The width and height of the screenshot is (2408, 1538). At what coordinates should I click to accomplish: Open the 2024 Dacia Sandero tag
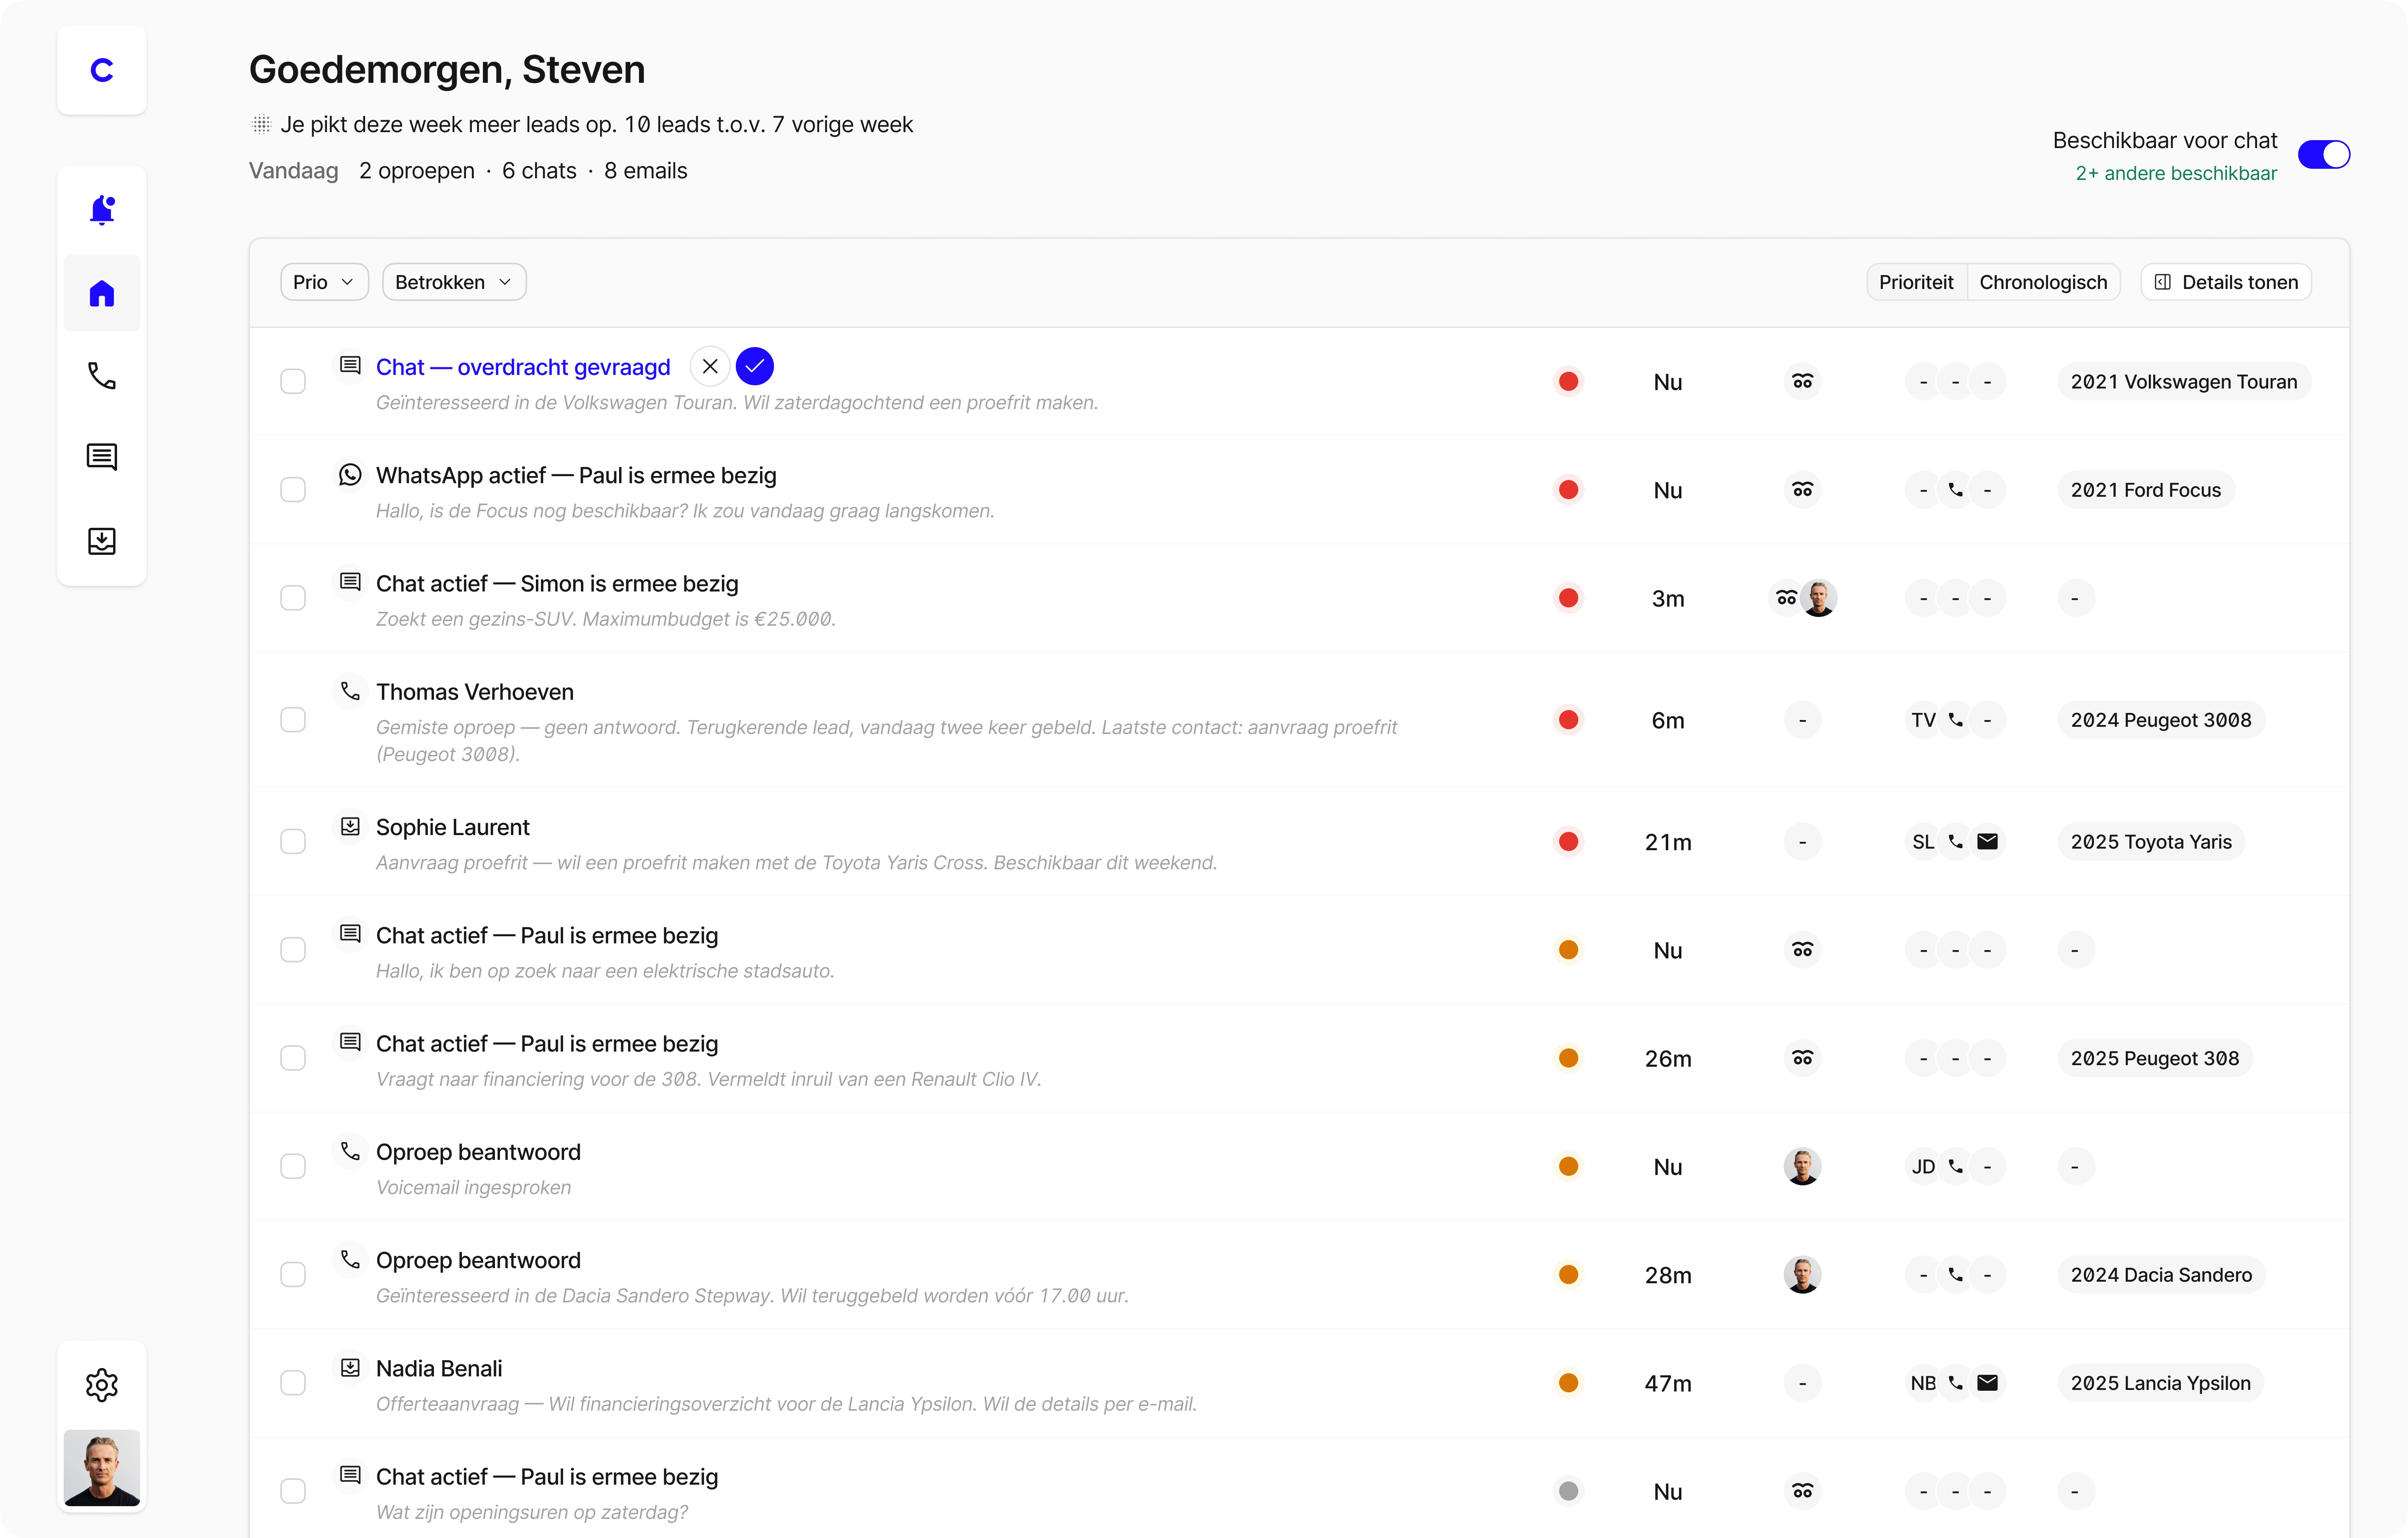2161,1274
